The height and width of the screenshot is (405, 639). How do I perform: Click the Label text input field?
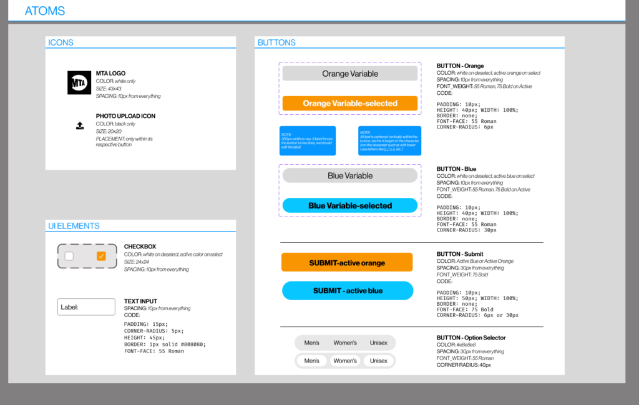tap(86, 307)
